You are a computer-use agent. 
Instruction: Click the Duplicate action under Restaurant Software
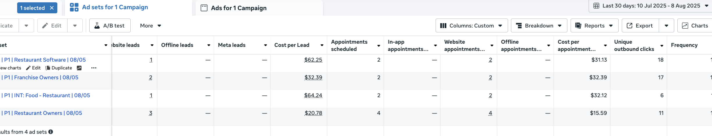click(x=59, y=68)
